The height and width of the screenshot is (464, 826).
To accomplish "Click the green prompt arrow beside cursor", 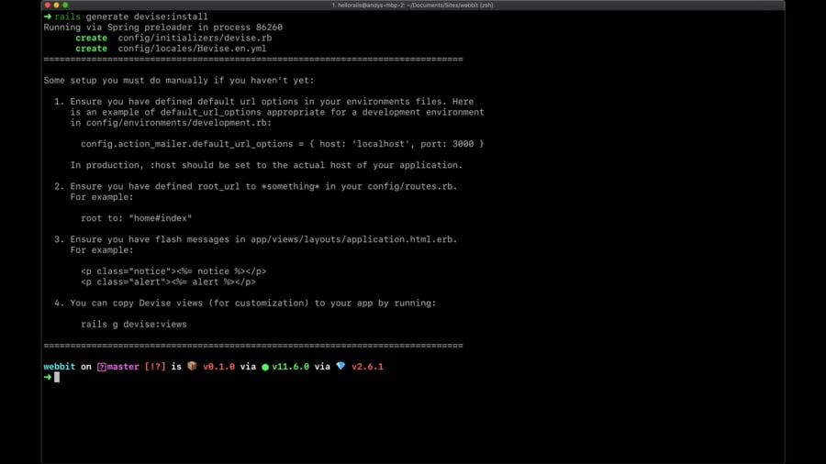I will click(48, 377).
